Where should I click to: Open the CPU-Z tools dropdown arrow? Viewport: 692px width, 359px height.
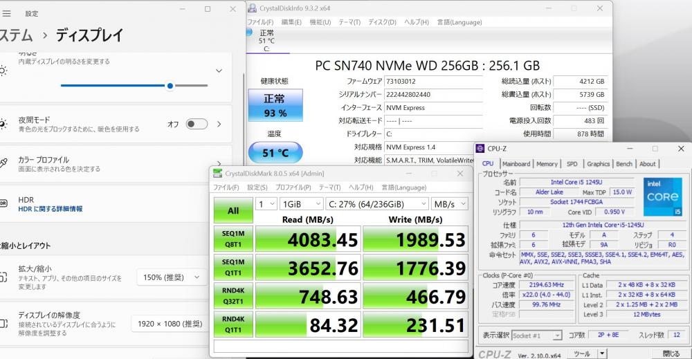point(603,353)
